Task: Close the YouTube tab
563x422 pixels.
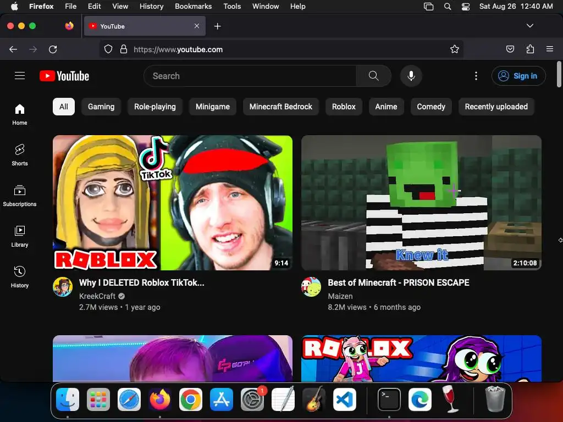Action: pyautogui.click(x=197, y=26)
